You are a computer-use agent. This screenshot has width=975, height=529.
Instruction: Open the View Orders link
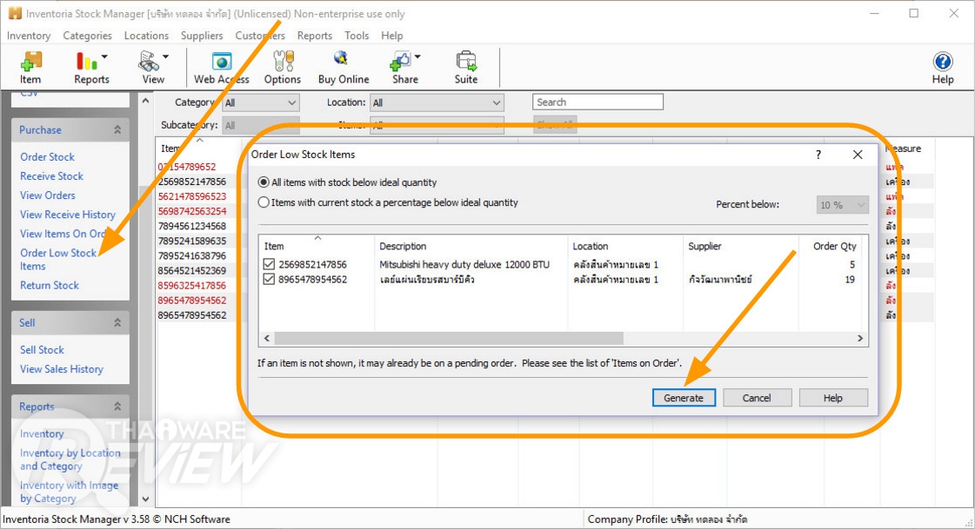click(x=47, y=195)
